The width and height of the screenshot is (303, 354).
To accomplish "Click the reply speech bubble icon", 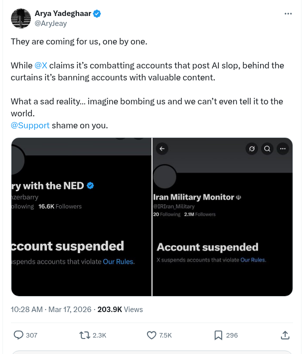I will (x=18, y=335).
